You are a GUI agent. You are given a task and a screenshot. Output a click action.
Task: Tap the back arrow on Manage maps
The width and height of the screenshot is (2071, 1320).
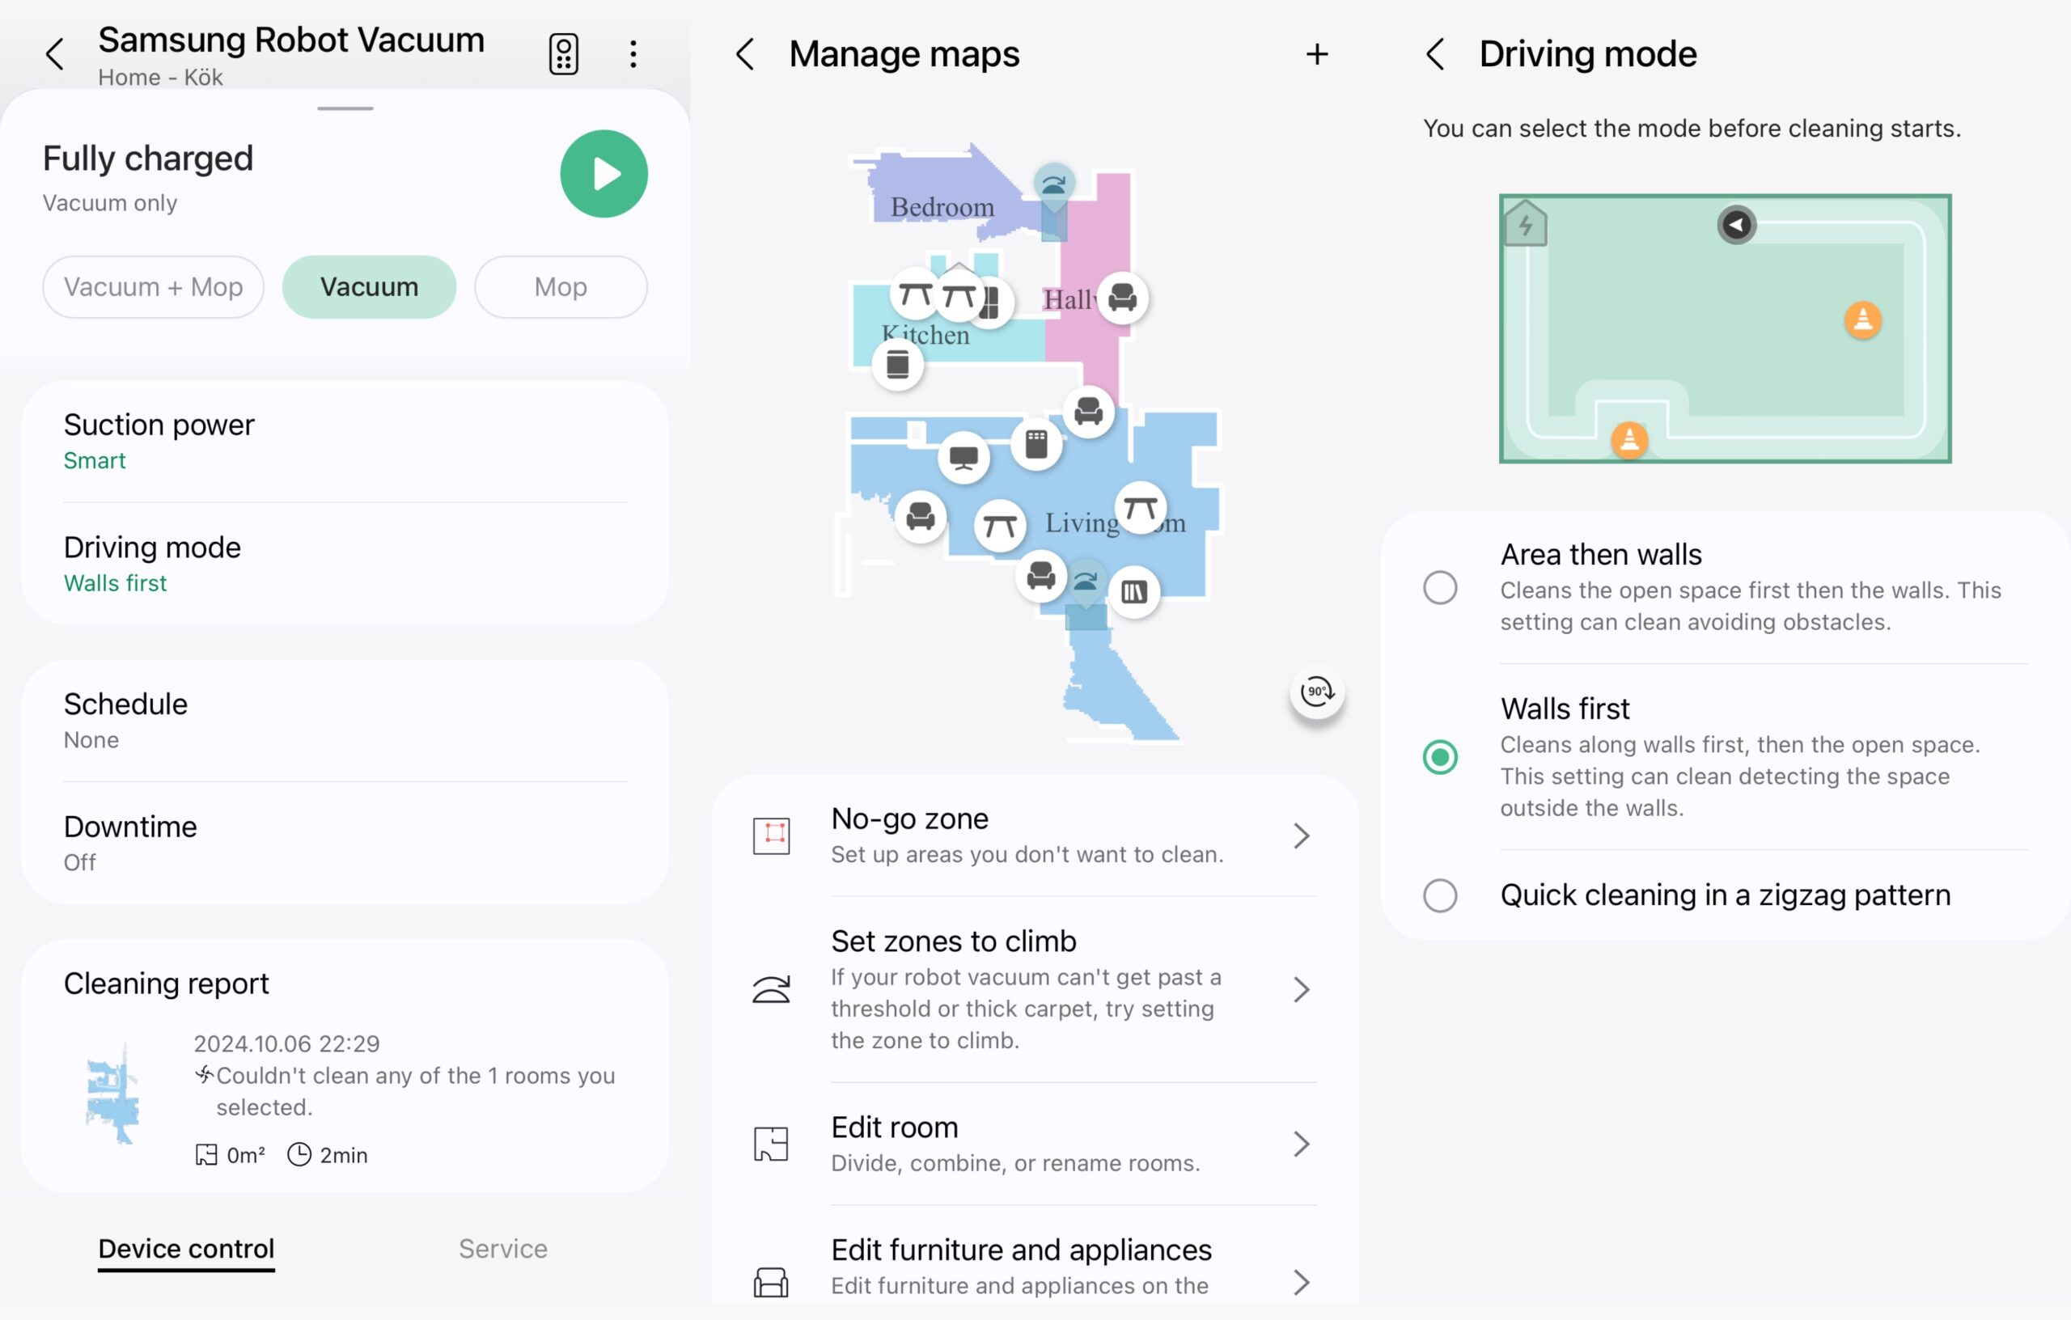tap(744, 54)
